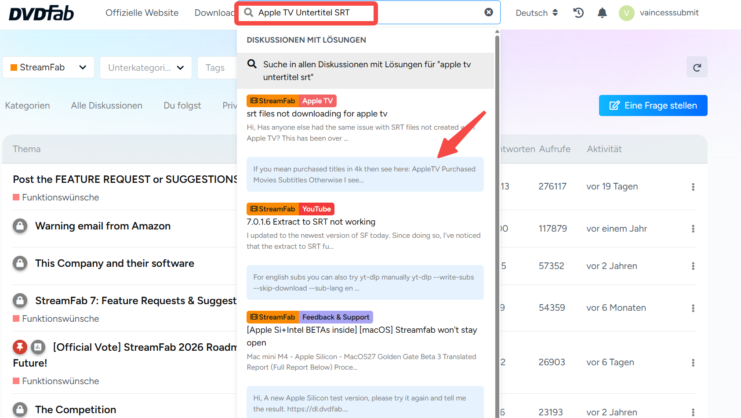Sort by Aufrufe column header
This screenshot has height=418, width=741.
click(555, 149)
